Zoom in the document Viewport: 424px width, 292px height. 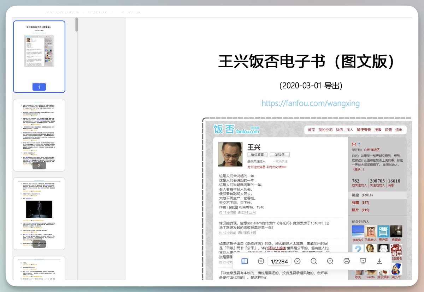[x=330, y=261]
